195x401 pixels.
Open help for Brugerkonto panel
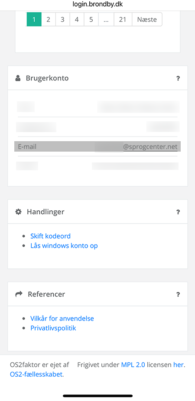click(x=178, y=78)
